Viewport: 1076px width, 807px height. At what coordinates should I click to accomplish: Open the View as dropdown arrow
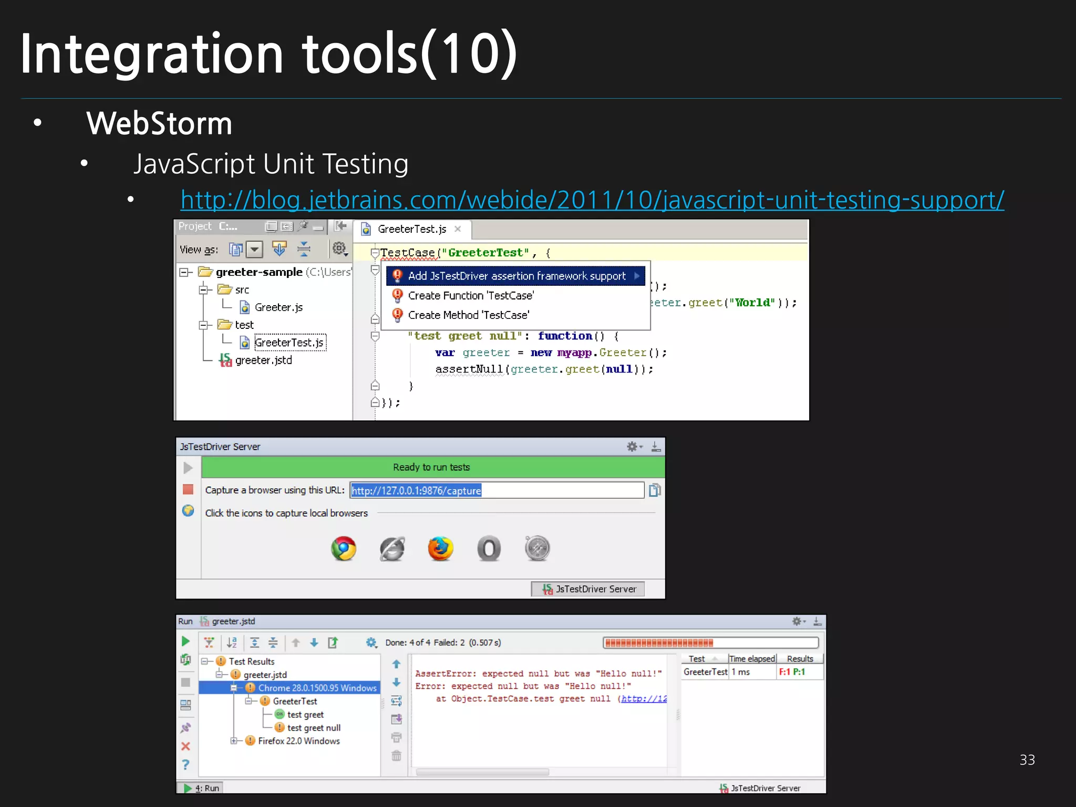[254, 249]
